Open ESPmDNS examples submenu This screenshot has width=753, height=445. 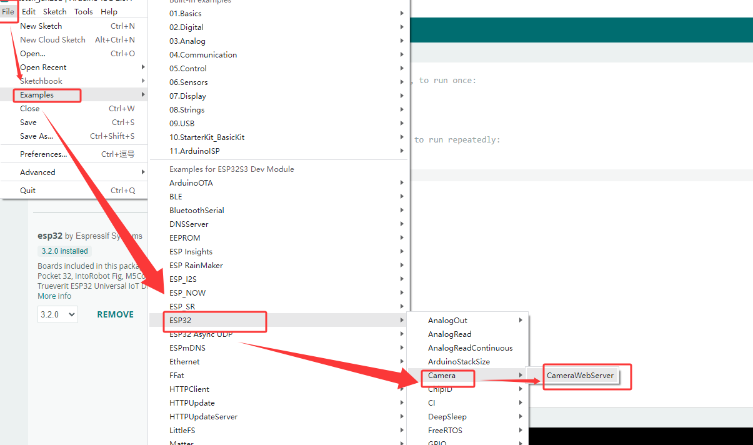(279, 348)
